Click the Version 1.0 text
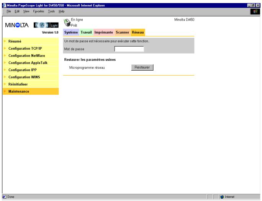Screen dimensions: 262x201 point(50,32)
